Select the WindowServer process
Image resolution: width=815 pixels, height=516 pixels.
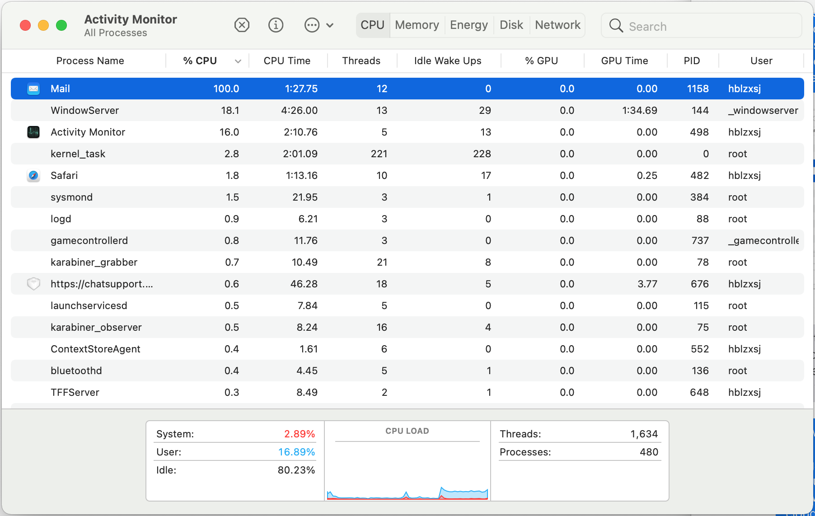[84, 110]
